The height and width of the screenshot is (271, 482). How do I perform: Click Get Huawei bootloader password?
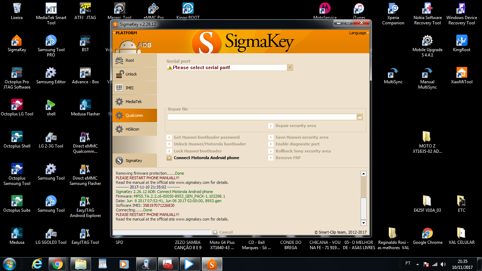pos(203,137)
